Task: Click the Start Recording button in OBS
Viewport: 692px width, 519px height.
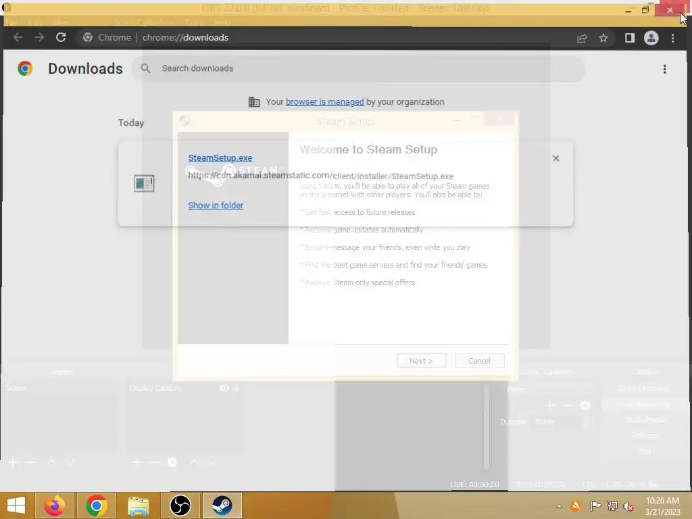Action: click(645, 404)
